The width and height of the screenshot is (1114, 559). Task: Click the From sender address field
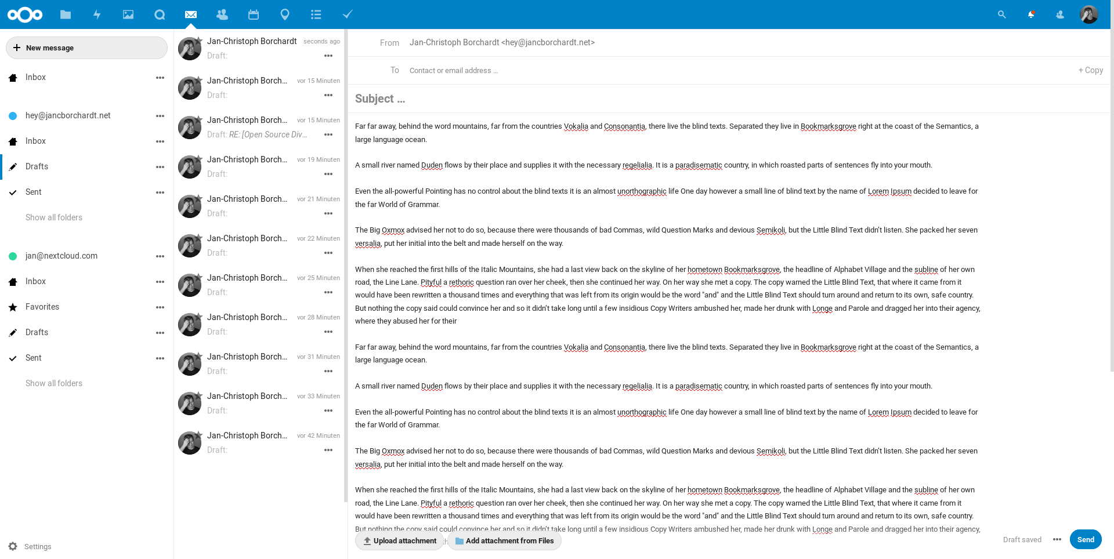[x=502, y=42]
